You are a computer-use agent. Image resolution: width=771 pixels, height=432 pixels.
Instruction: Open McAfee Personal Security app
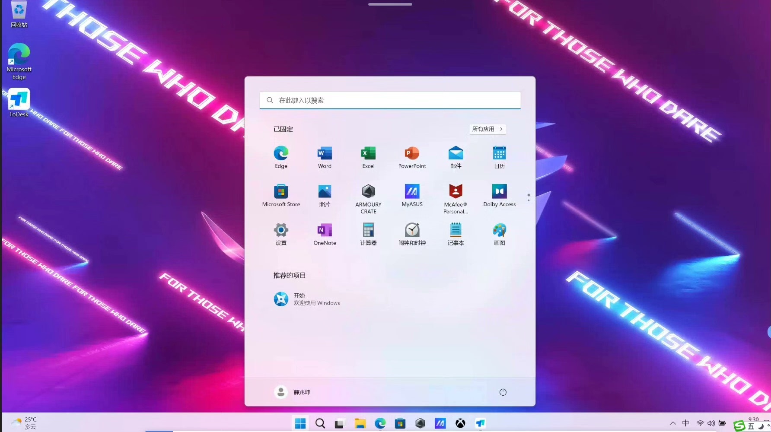[x=456, y=199]
